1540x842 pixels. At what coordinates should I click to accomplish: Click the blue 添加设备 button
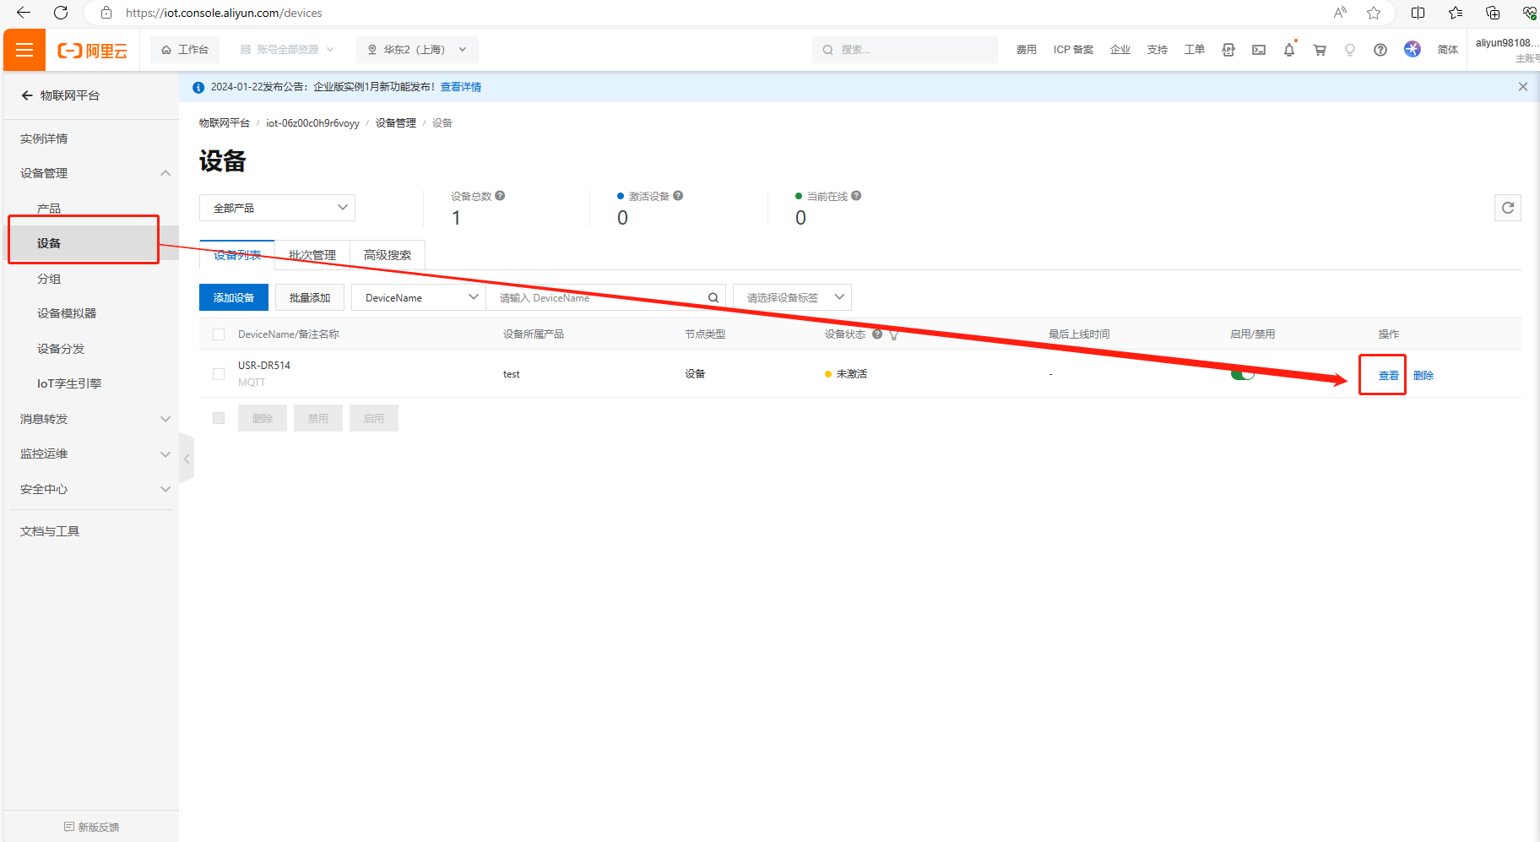click(x=234, y=297)
